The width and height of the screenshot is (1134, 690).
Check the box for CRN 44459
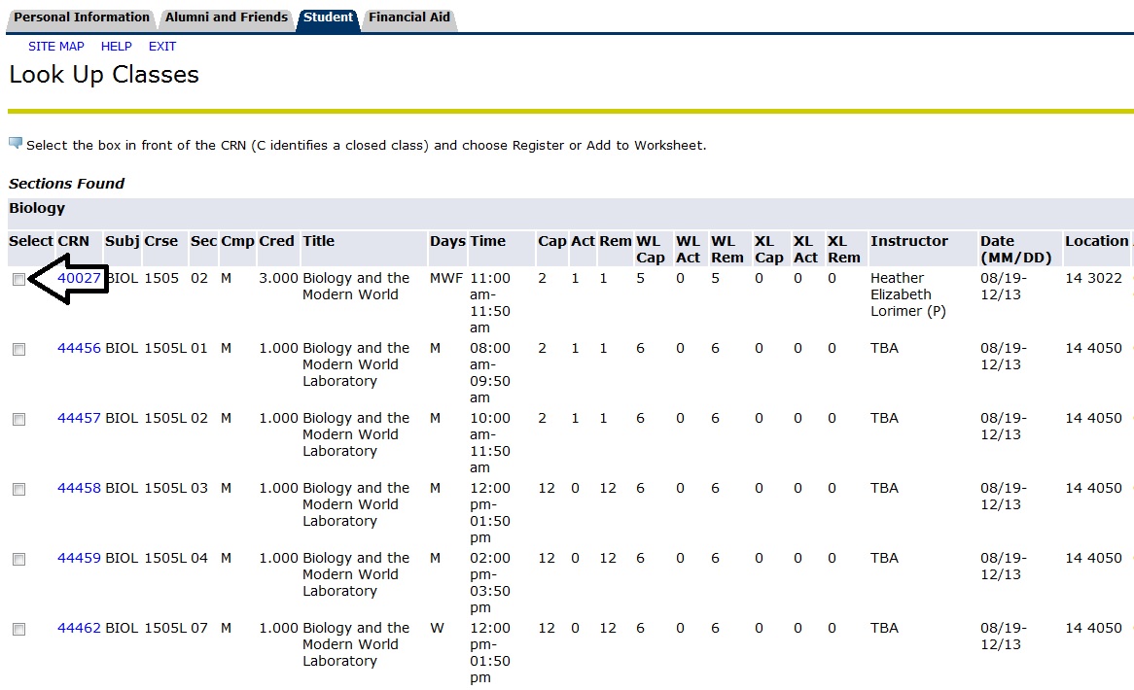pyautogui.click(x=18, y=559)
